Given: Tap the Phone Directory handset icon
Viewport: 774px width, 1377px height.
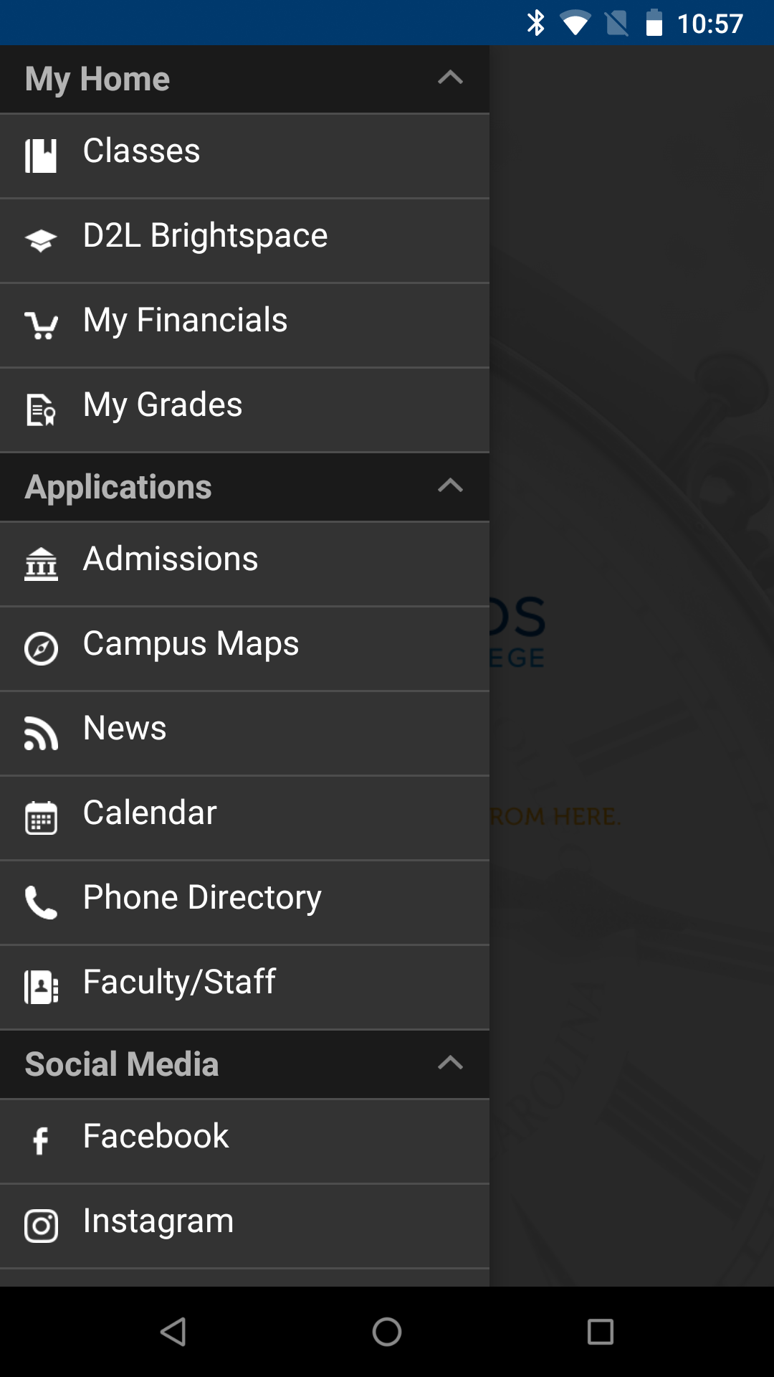Looking at the screenshot, I should click(x=41, y=902).
